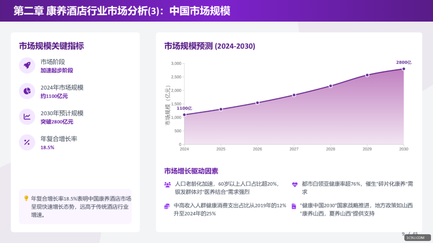
Task: Select the 2026 year axis label
Action: (x=257, y=149)
